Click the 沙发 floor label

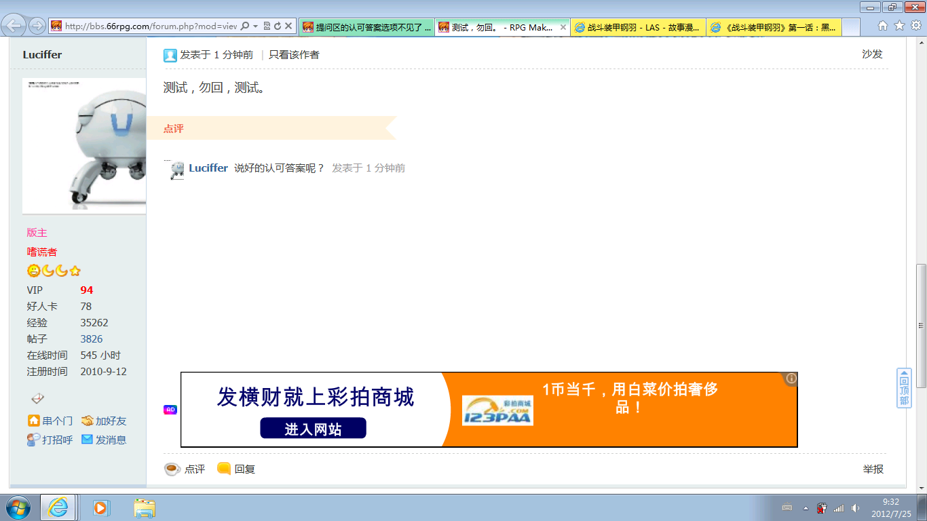click(x=872, y=54)
